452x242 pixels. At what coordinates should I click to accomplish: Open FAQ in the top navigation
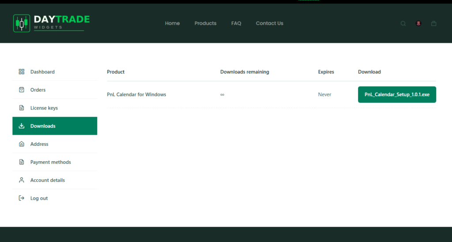point(236,23)
